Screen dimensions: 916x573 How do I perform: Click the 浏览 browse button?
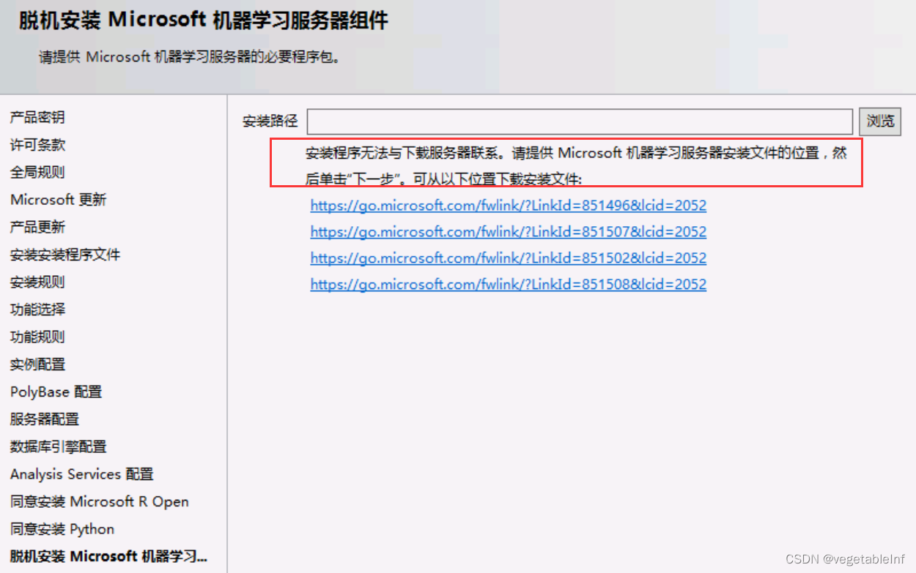coord(879,121)
